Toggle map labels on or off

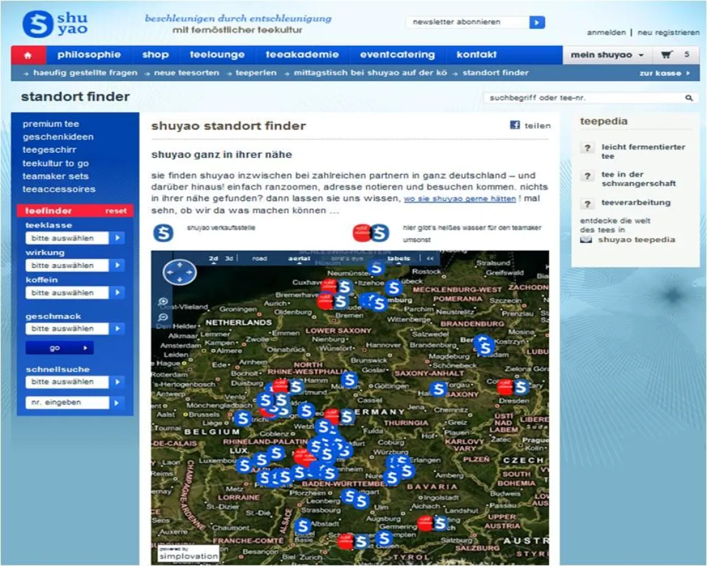[x=399, y=258]
